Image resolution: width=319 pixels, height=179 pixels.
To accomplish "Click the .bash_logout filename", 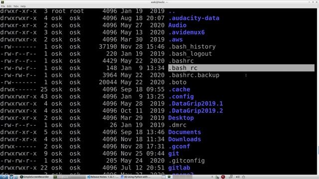I will [190, 54].
